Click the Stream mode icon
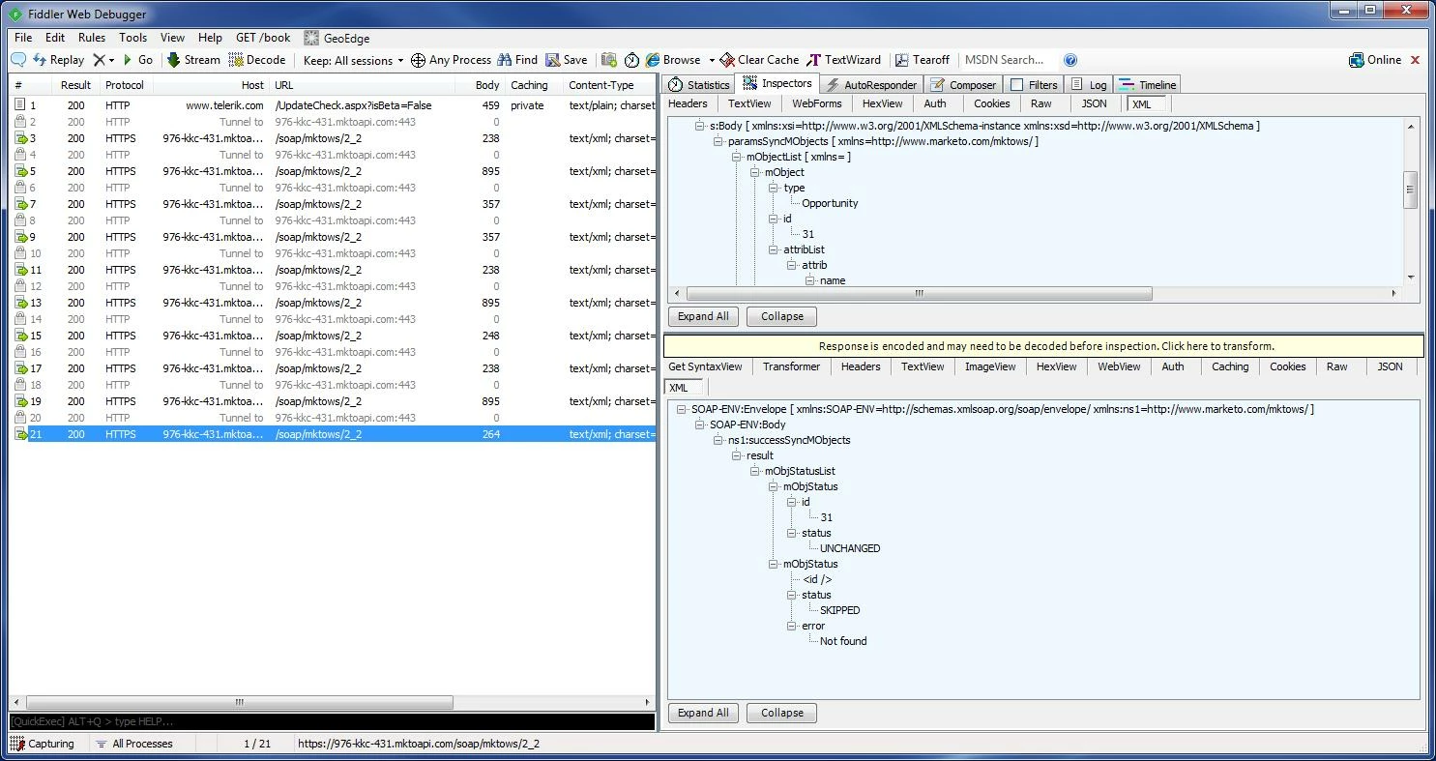Image resolution: width=1436 pixels, height=761 pixels. (174, 60)
